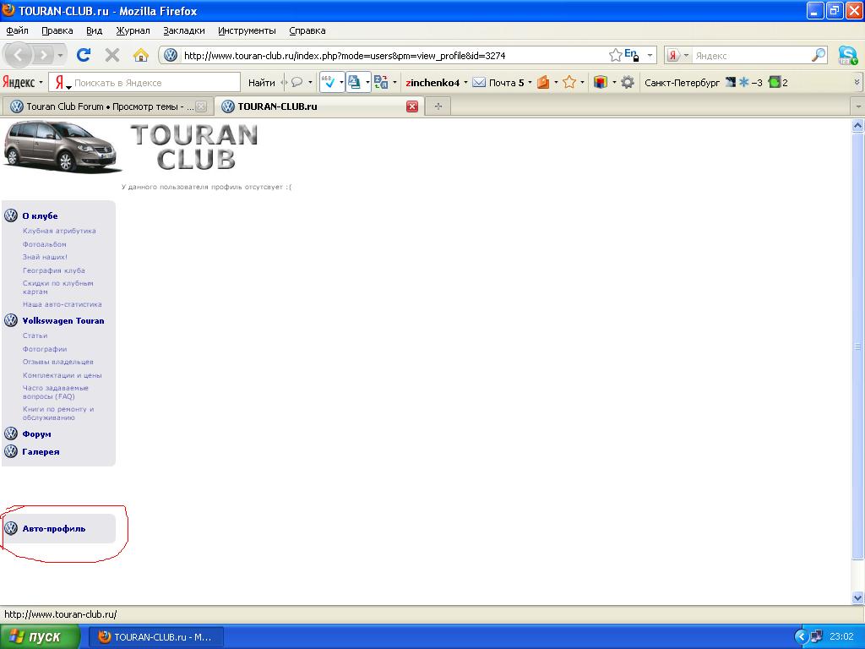865x649 pixels.
Task: Click the VW icon beside Авто-профиль
Action: [11, 528]
